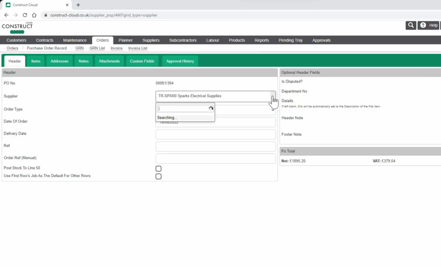The height and width of the screenshot is (267, 441).
Task: Open the Planner menu
Action: 125,40
